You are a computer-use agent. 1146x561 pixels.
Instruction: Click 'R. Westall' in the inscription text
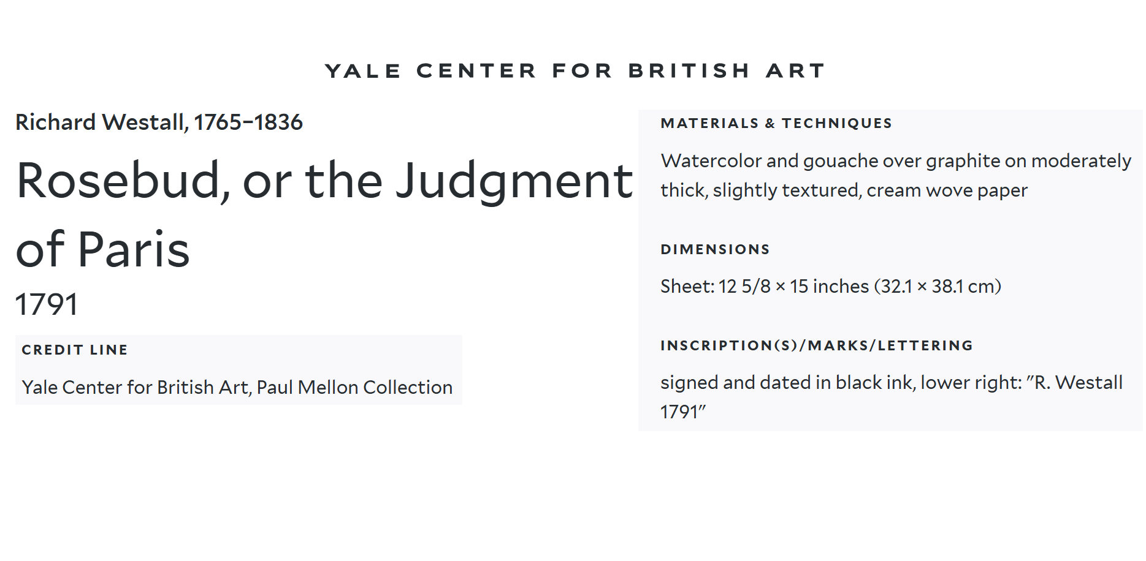click(x=1079, y=383)
